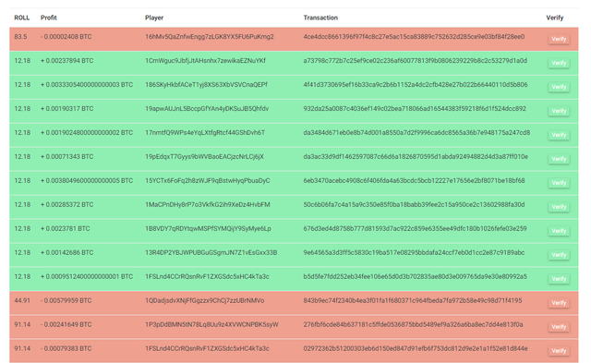Verify the +0.00285372 BTC transaction
The width and height of the screenshot is (591, 363).
(x=559, y=207)
